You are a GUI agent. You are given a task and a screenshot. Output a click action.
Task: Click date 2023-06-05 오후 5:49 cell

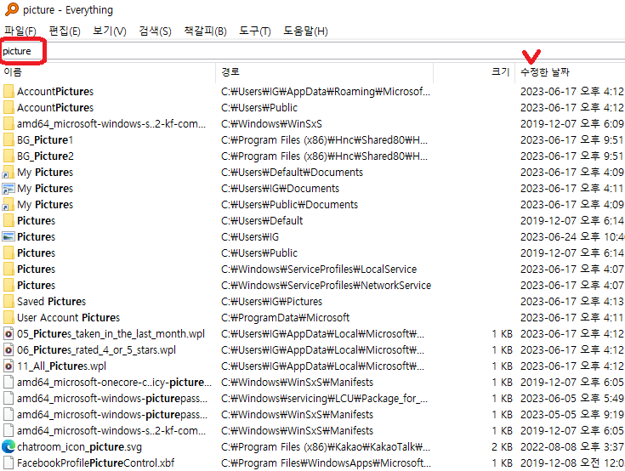click(572, 399)
